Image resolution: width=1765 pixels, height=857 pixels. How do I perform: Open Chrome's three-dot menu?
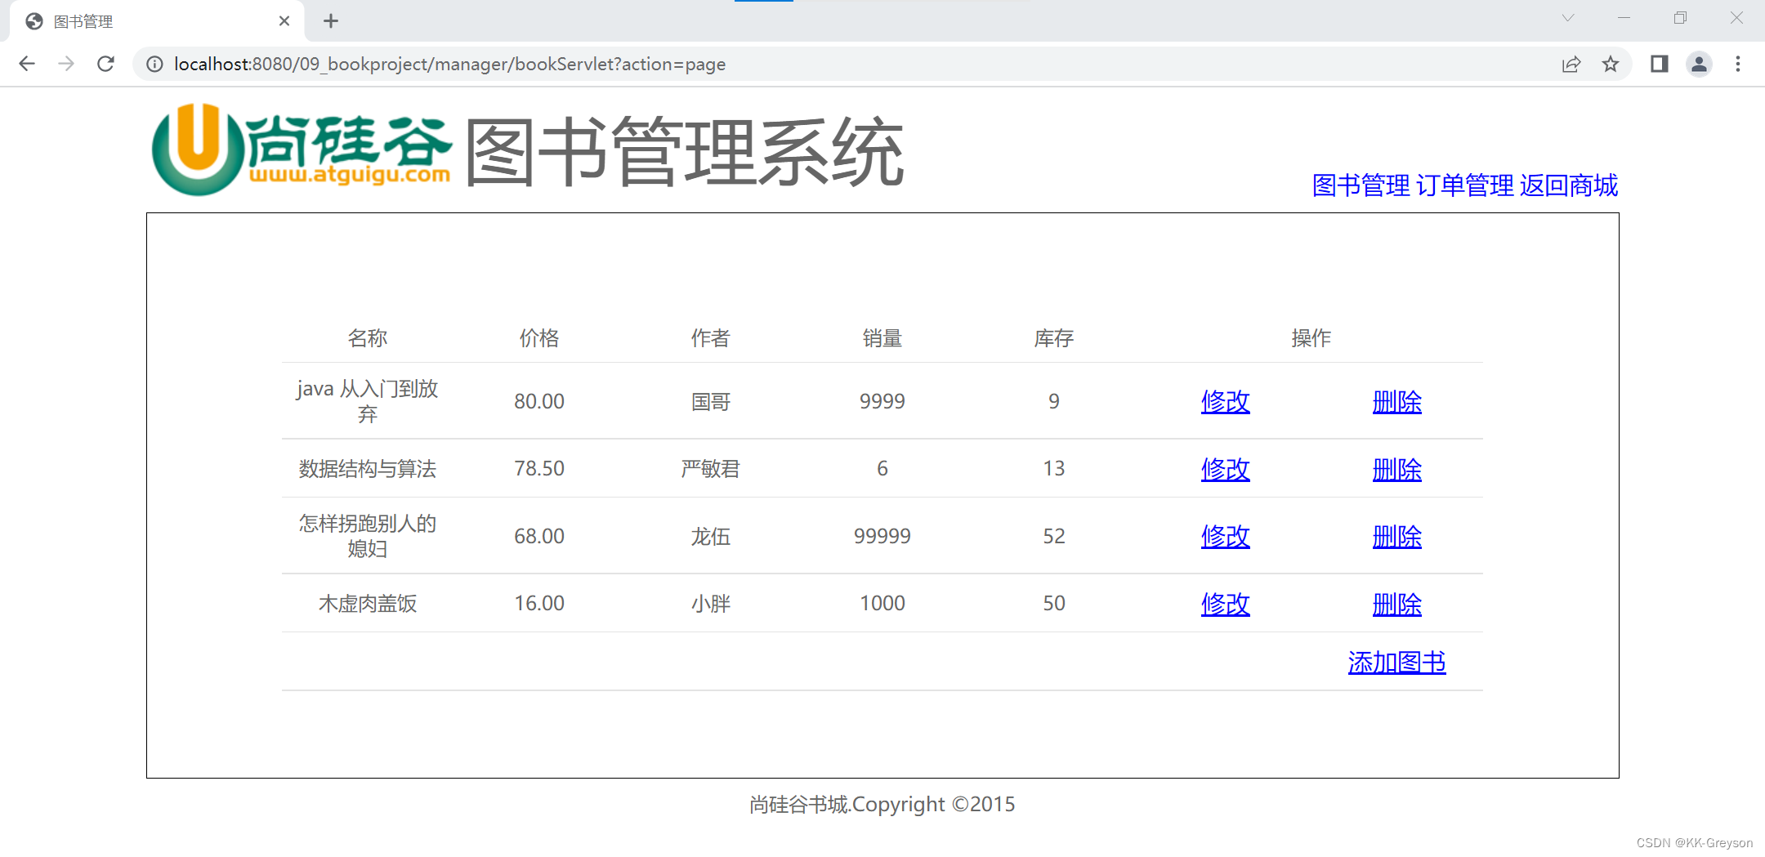(x=1738, y=64)
